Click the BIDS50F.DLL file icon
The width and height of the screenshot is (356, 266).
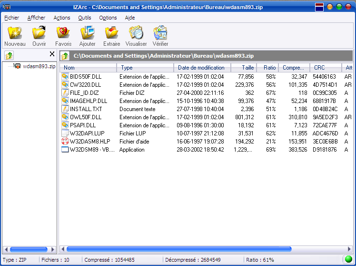(x=65, y=77)
